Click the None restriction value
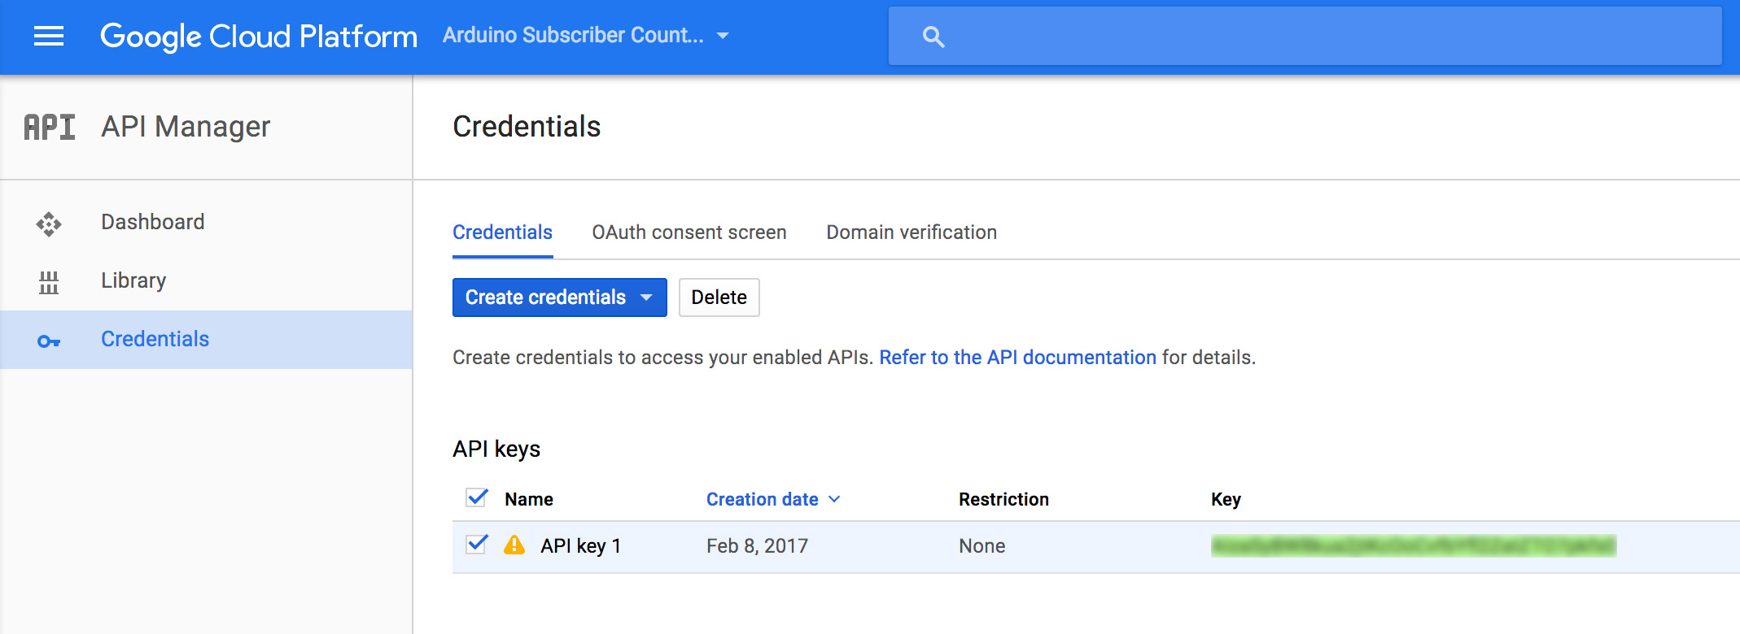Image resolution: width=1740 pixels, height=634 pixels. [x=981, y=546]
